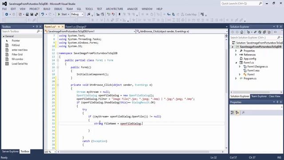Select Load Serial No toolbox item
The image size is (284, 160).
click(x=20, y=64)
